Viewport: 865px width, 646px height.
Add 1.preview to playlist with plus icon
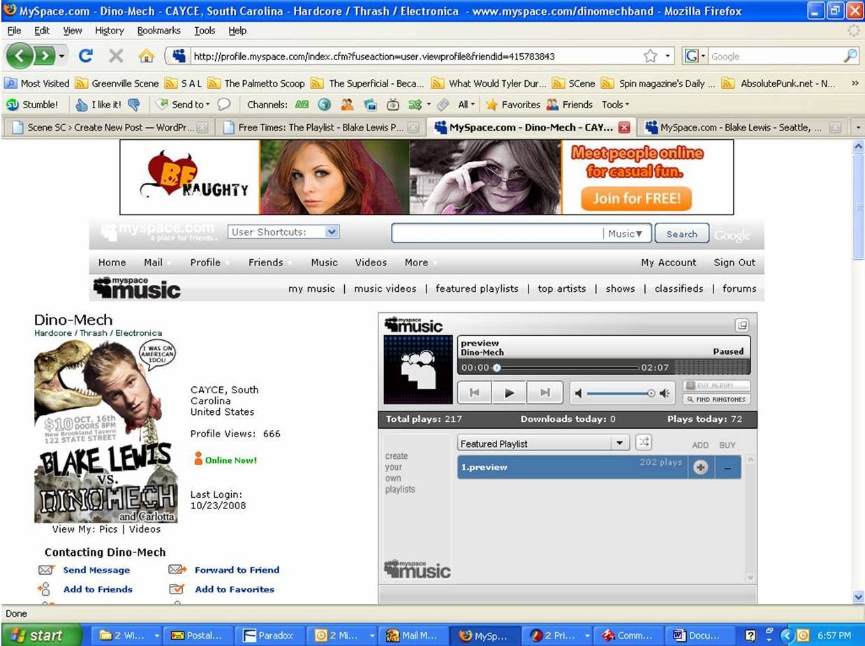point(701,468)
